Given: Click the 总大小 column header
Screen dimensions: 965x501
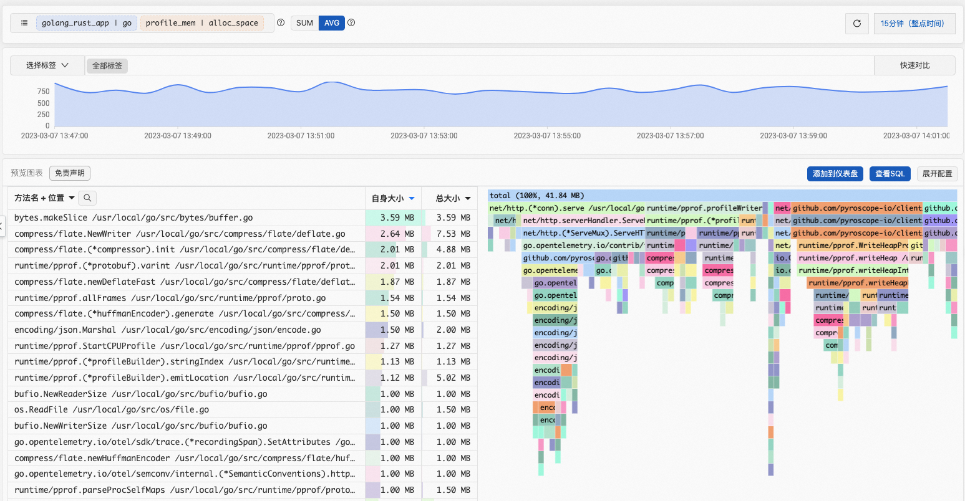Looking at the screenshot, I should 450,198.
